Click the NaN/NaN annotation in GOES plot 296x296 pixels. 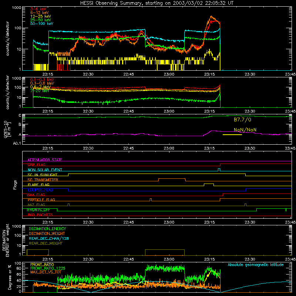point(245,130)
